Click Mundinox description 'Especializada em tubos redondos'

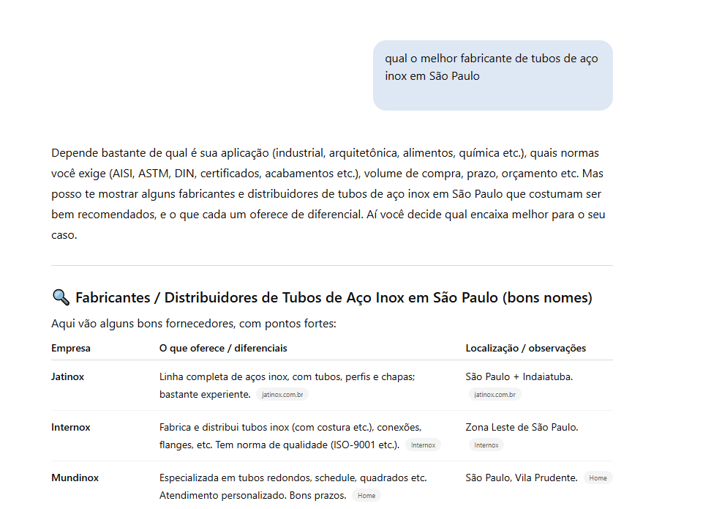tap(293, 478)
